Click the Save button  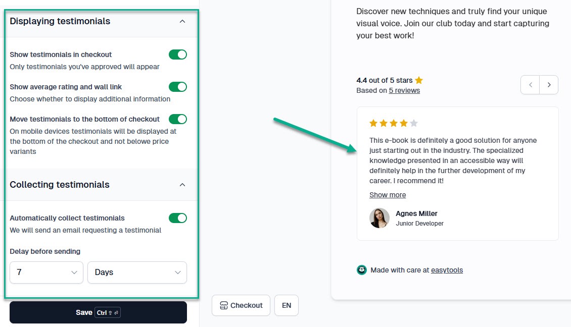[x=99, y=312]
